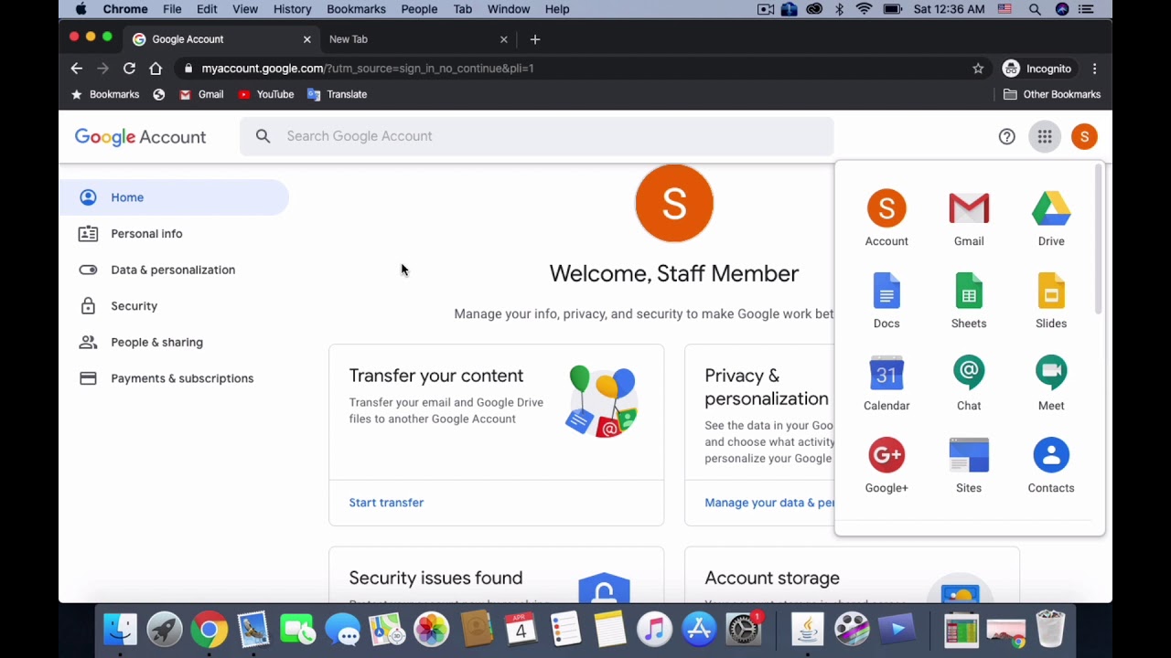
Task: Open Gmail from the Google apps panel
Action: point(969,218)
